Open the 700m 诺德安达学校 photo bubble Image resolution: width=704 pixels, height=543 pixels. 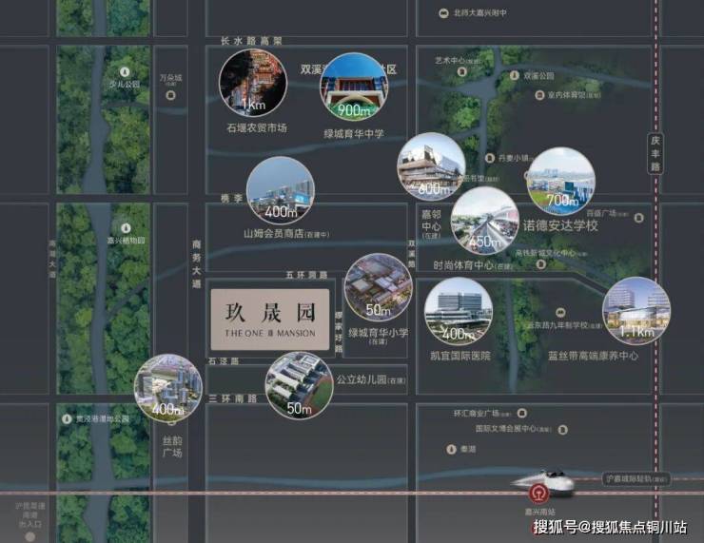click(561, 182)
